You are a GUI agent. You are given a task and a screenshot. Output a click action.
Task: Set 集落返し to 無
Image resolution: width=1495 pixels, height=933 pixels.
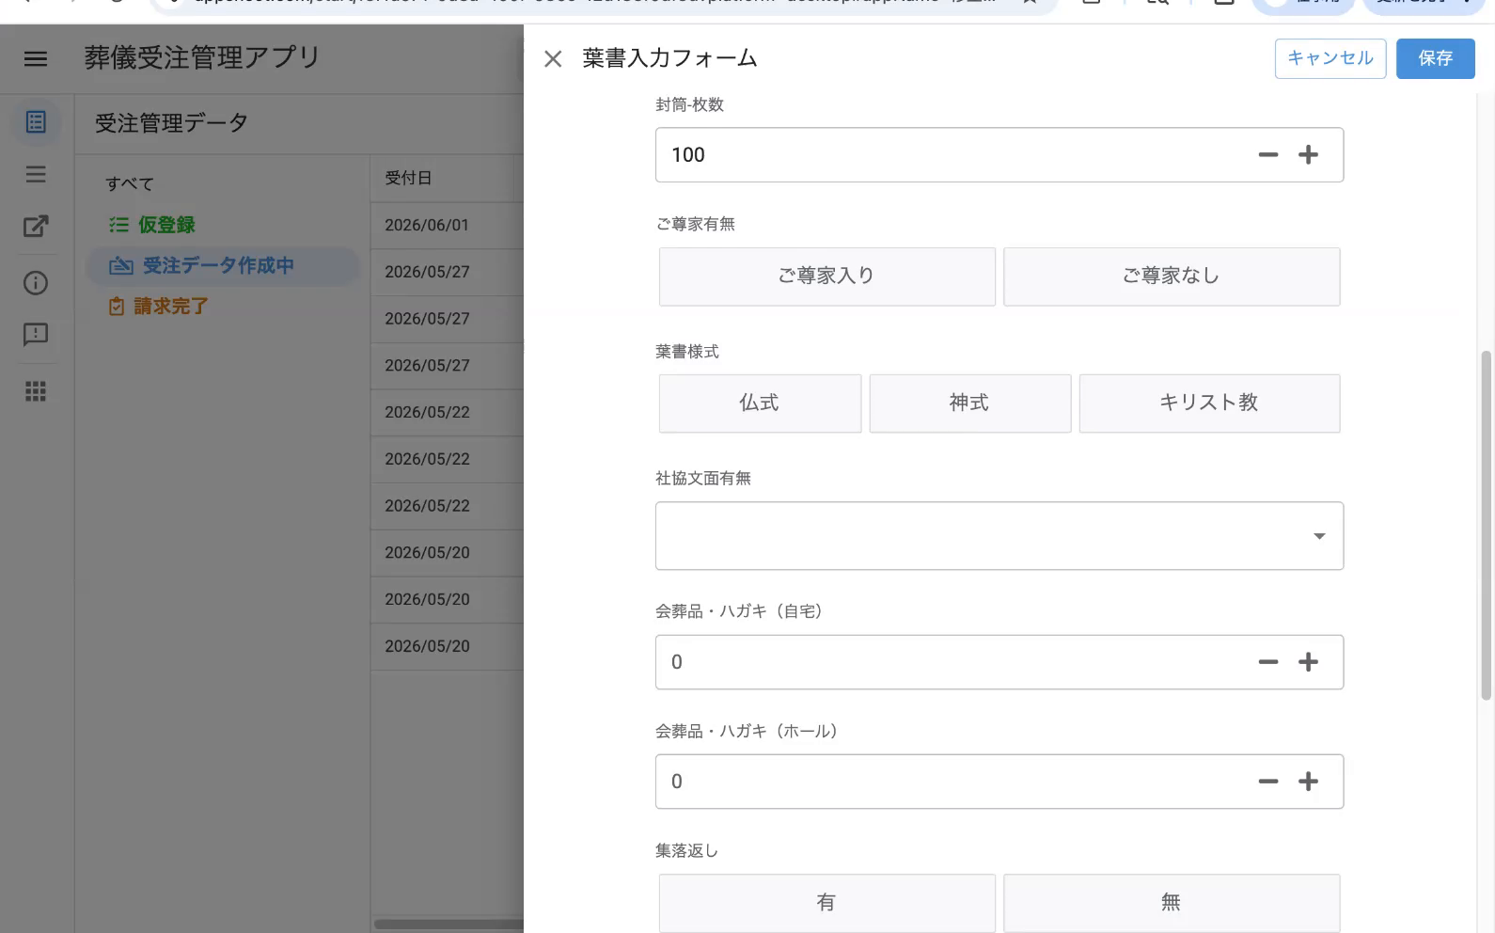point(1172,903)
